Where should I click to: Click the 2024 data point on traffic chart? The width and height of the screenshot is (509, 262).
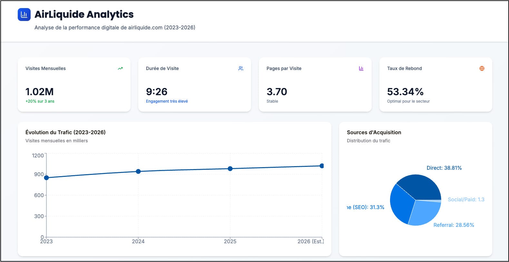pos(138,171)
